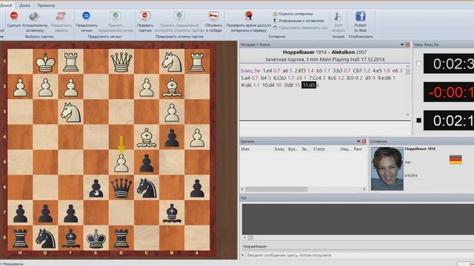Click the Hoppelbauer name in the game header
474x266 pixels.
(298, 52)
